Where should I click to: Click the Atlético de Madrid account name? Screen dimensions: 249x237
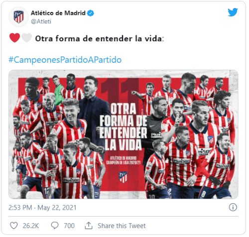(58, 13)
